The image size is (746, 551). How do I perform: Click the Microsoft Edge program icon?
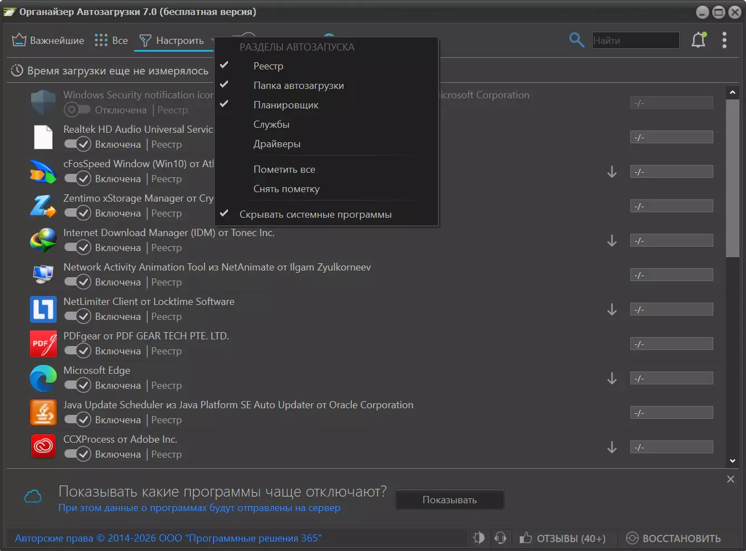[43, 378]
